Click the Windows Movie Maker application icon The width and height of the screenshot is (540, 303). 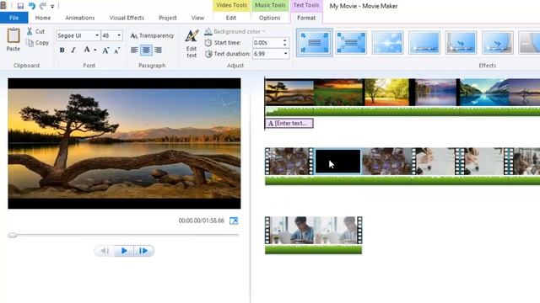point(3,6)
